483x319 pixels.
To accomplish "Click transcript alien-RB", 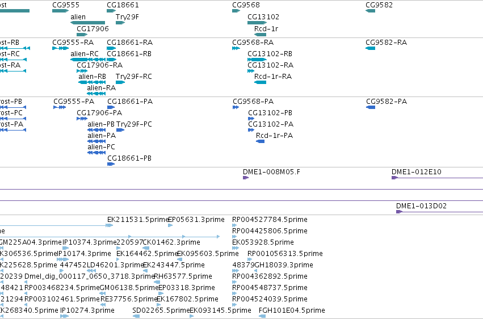I will point(92,77).
